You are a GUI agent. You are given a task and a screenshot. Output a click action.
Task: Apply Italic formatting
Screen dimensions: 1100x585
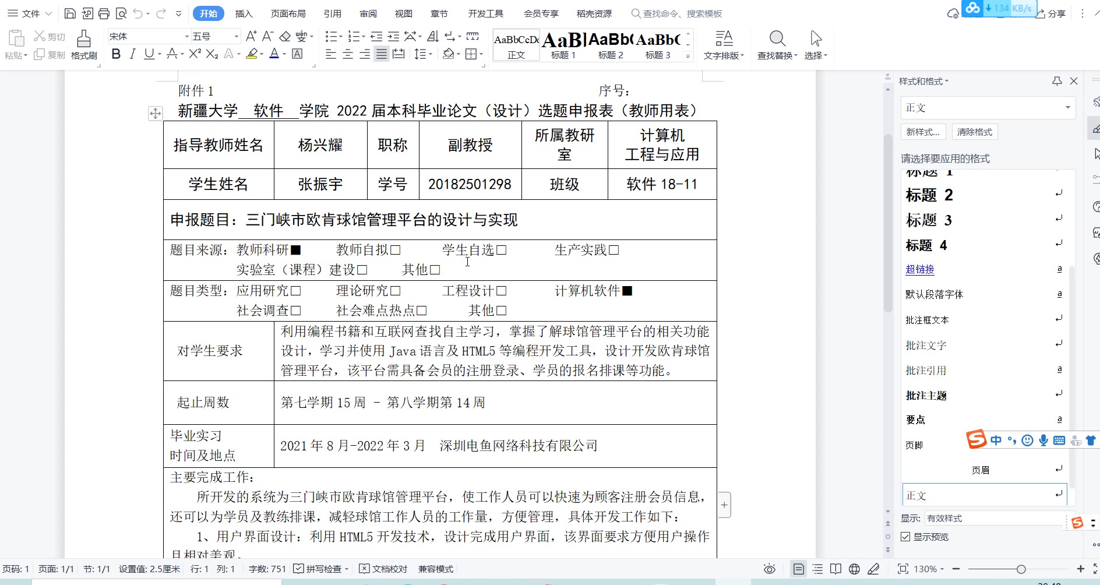point(132,54)
